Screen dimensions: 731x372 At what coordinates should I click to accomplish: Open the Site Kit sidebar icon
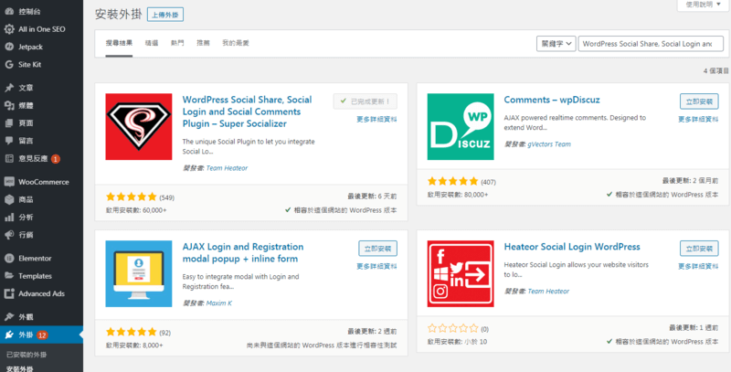(x=8, y=64)
